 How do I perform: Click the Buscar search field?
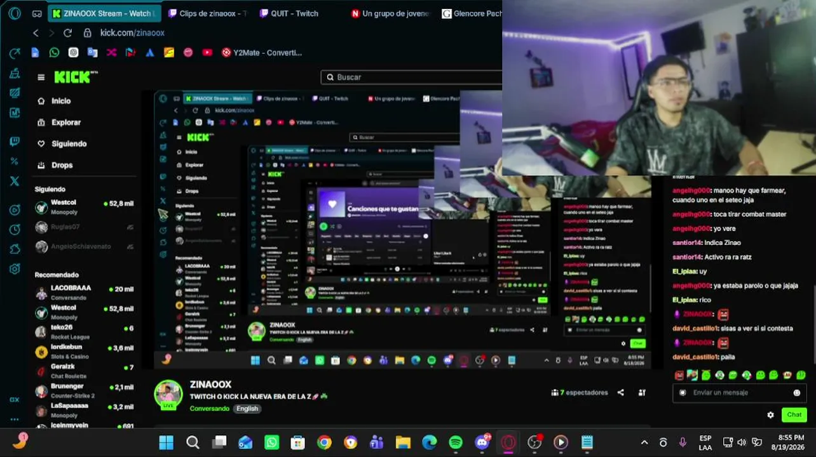coord(412,77)
